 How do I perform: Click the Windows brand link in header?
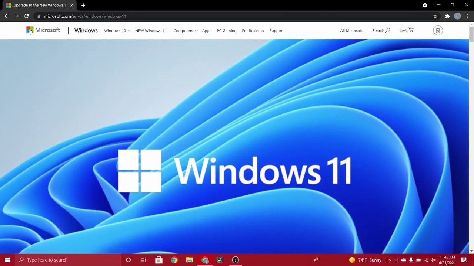coord(86,30)
